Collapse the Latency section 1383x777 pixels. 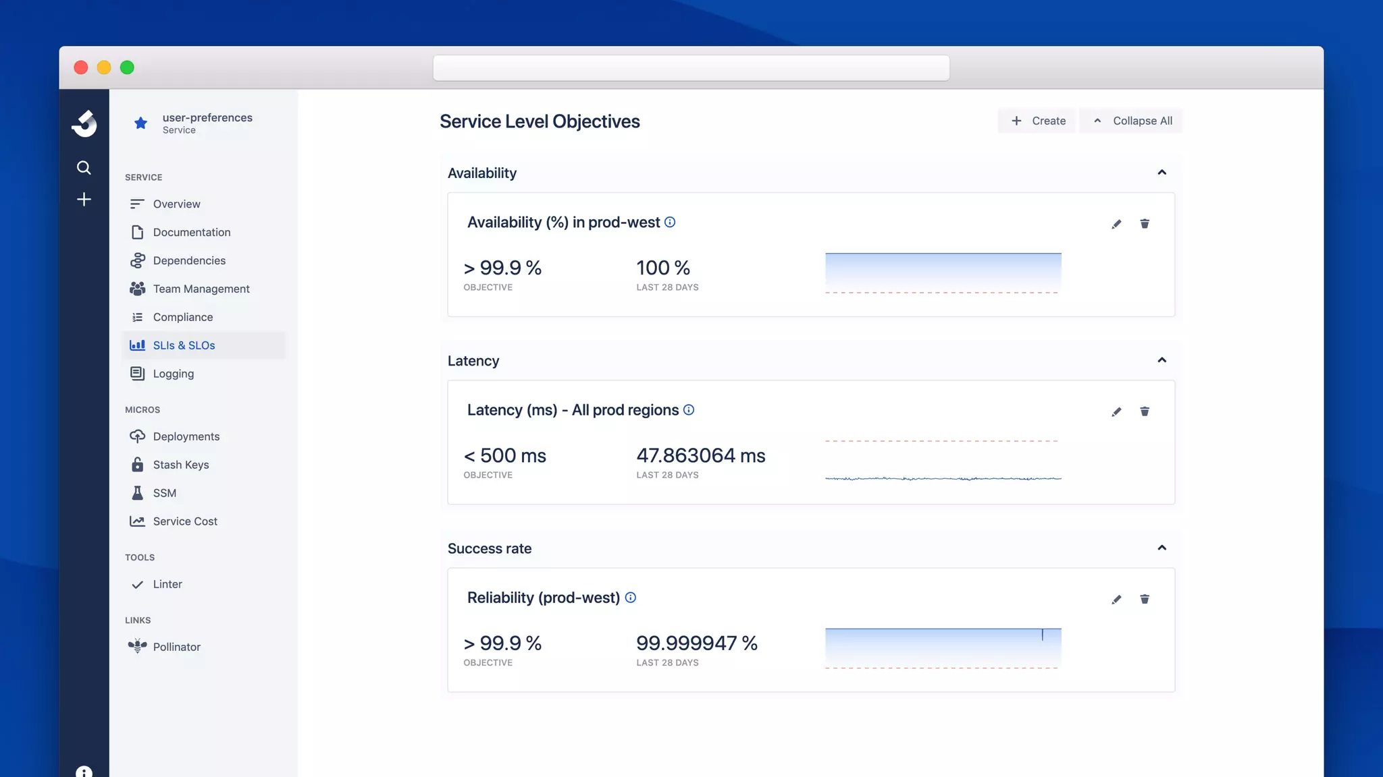point(1162,360)
